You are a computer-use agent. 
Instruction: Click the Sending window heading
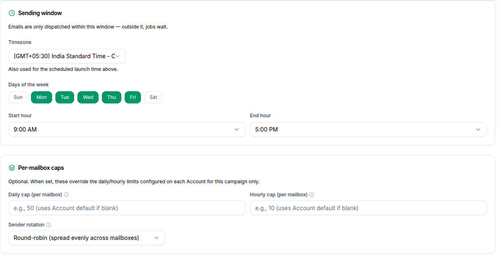click(x=40, y=13)
